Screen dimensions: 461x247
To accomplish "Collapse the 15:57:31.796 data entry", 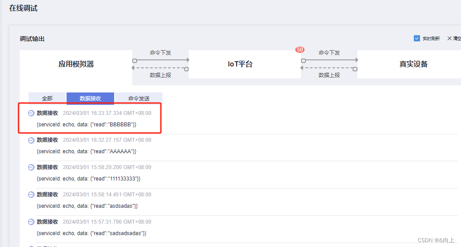I will click(31, 222).
